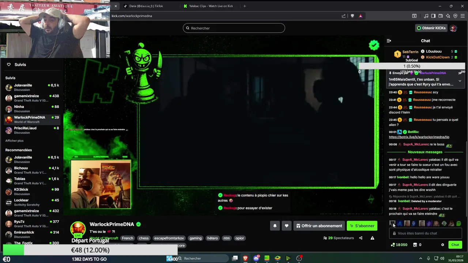The height and width of the screenshot is (263, 468).
Task: Open gamemixtreize channel with 438 viewers
Action: pos(32,98)
